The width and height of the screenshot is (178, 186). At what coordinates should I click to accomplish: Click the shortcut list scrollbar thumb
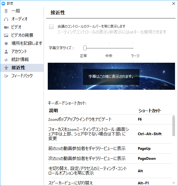point(174,126)
